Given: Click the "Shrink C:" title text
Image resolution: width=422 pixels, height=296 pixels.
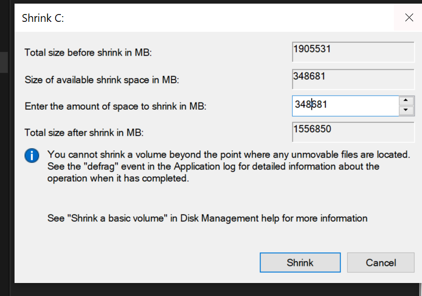Looking at the screenshot, I should tap(43, 18).
